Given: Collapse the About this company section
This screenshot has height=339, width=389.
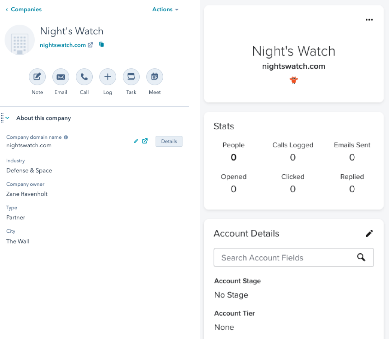Looking at the screenshot, I should click(x=8, y=118).
